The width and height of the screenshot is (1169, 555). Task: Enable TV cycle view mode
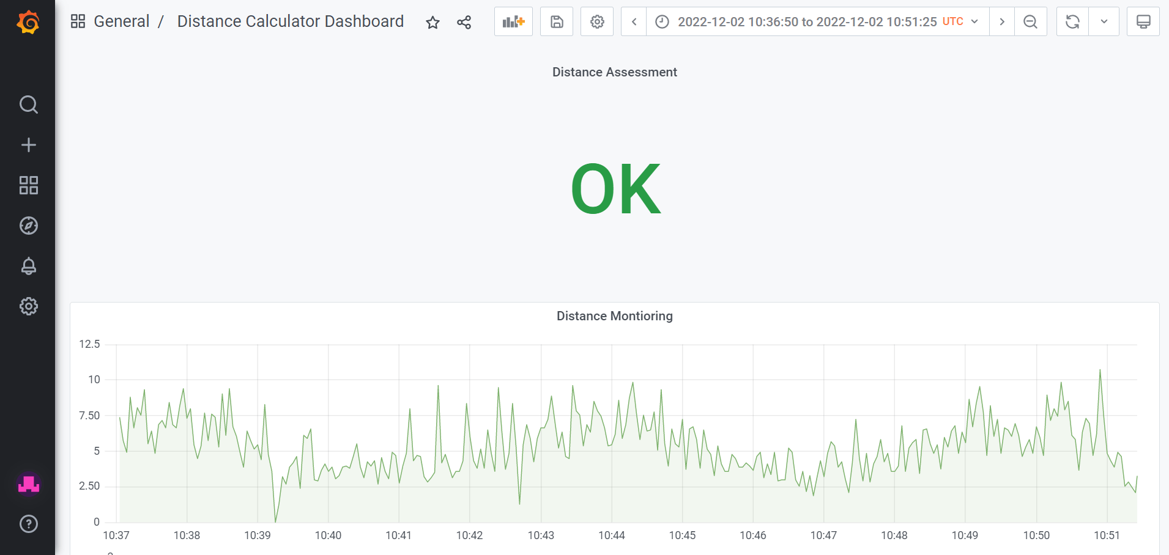[1143, 21]
